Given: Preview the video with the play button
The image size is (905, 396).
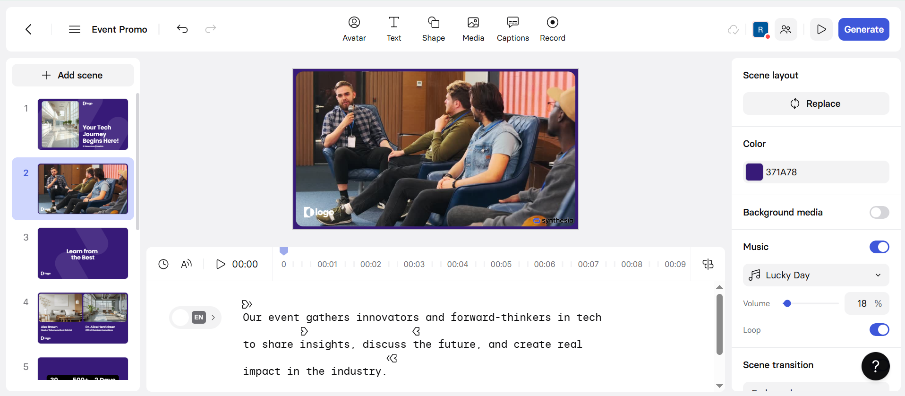Looking at the screenshot, I should click(821, 29).
